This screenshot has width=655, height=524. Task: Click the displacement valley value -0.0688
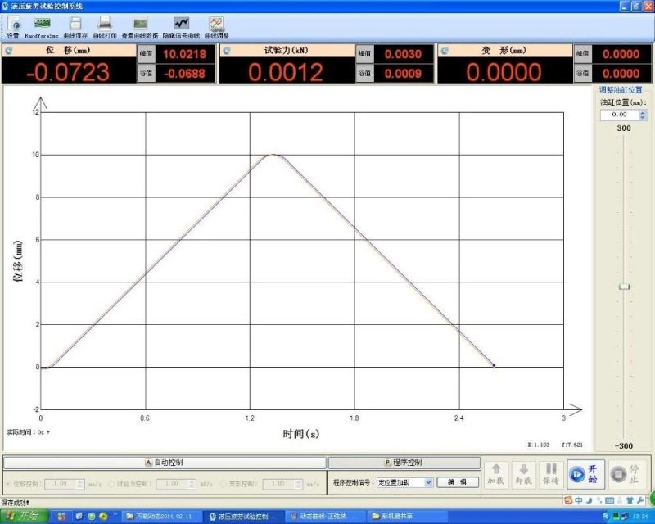tap(185, 74)
